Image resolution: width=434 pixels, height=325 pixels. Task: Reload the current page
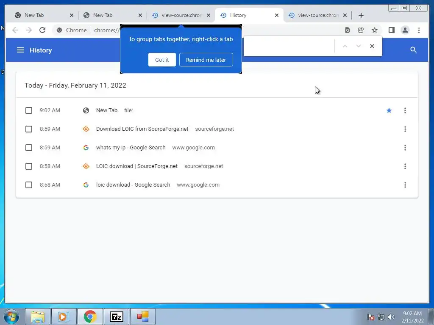tap(42, 30)
